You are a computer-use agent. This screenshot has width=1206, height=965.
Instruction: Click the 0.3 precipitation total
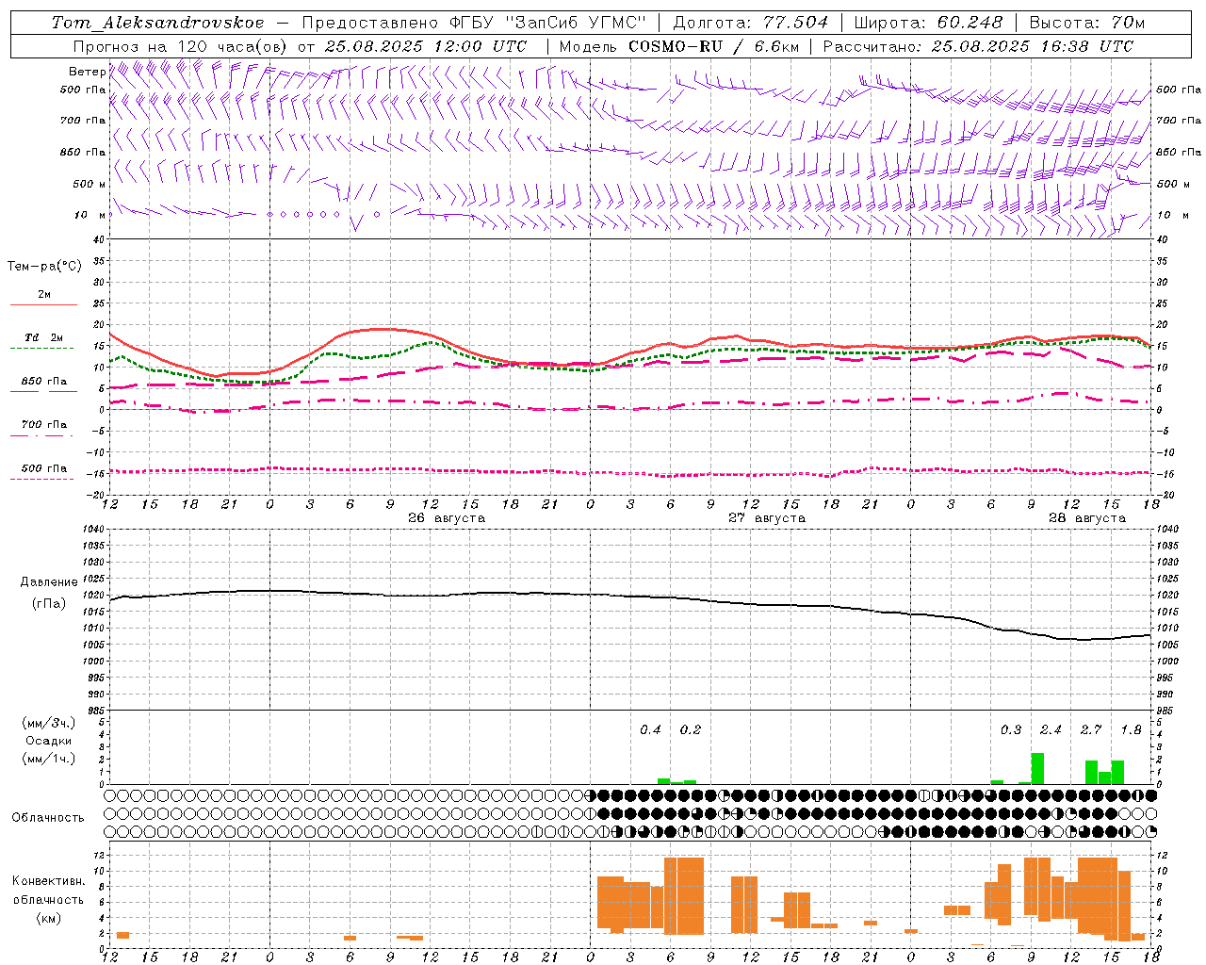pyautogui.click(x=1011, y=729)
